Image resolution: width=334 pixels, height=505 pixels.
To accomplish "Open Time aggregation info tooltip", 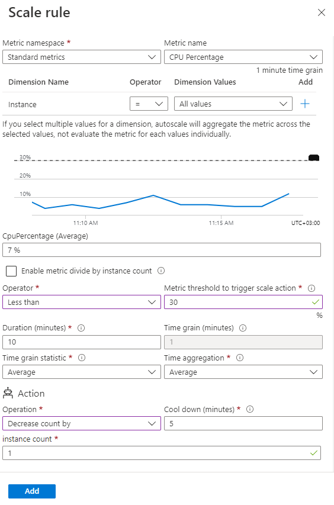I will pos(240,358).
